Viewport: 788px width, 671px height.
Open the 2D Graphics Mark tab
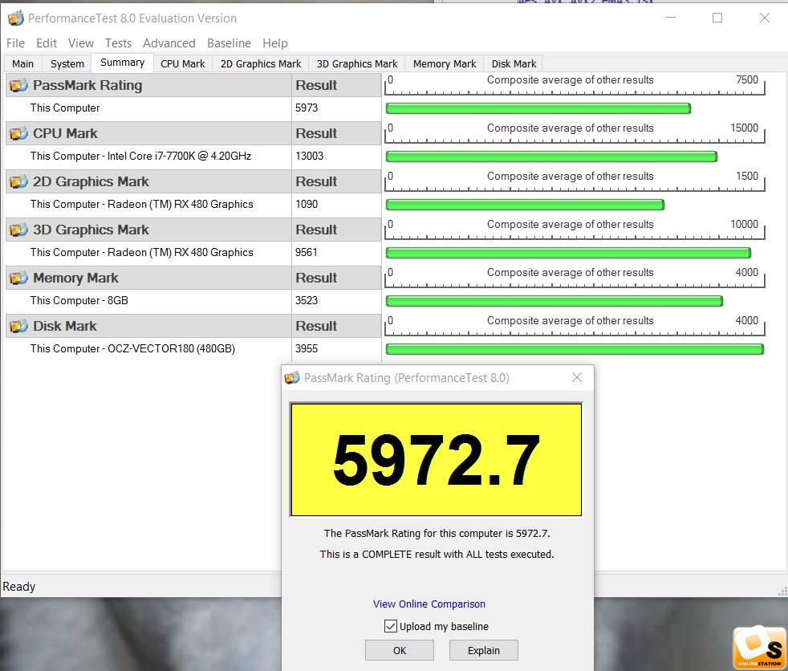[x=261, y=64]
